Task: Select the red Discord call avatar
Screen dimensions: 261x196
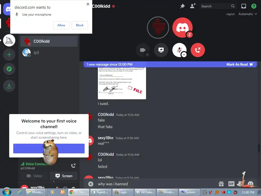Action: coord(182,28)
